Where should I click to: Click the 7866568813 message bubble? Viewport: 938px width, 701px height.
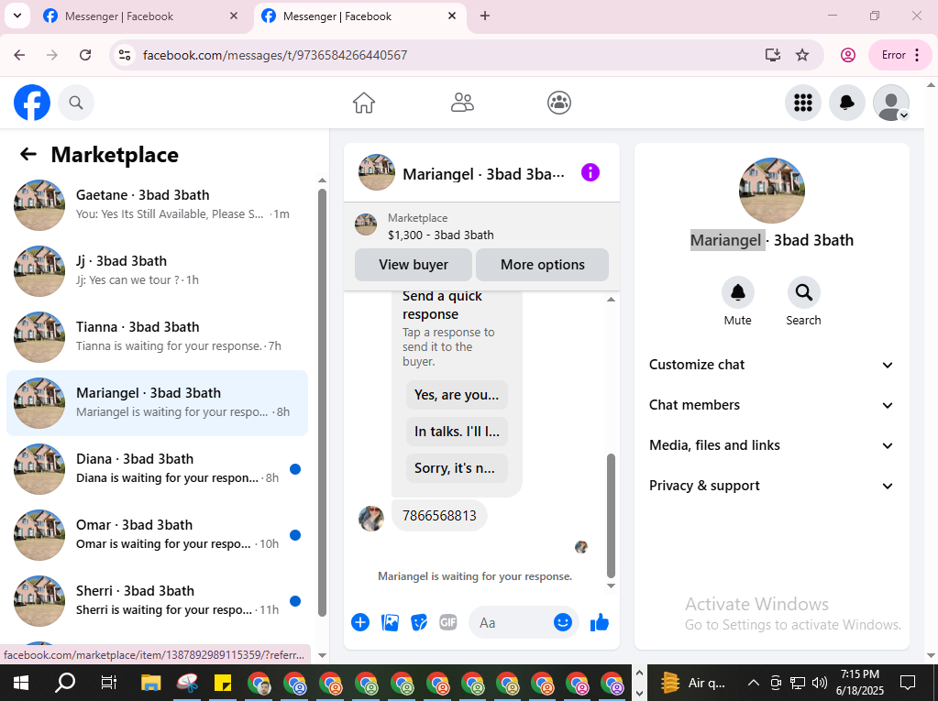440,515
